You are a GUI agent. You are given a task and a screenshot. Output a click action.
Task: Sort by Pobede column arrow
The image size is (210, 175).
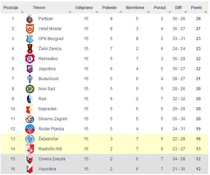click(121, 12)
